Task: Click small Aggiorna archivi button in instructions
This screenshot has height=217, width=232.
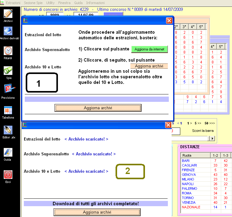Action: 149,66
